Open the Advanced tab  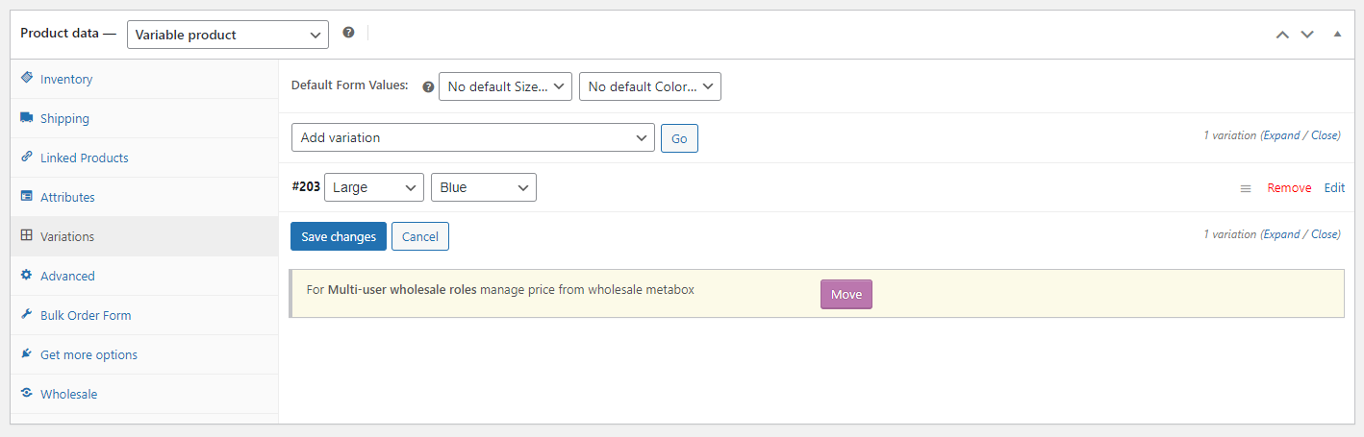click(x=144, y=276)
